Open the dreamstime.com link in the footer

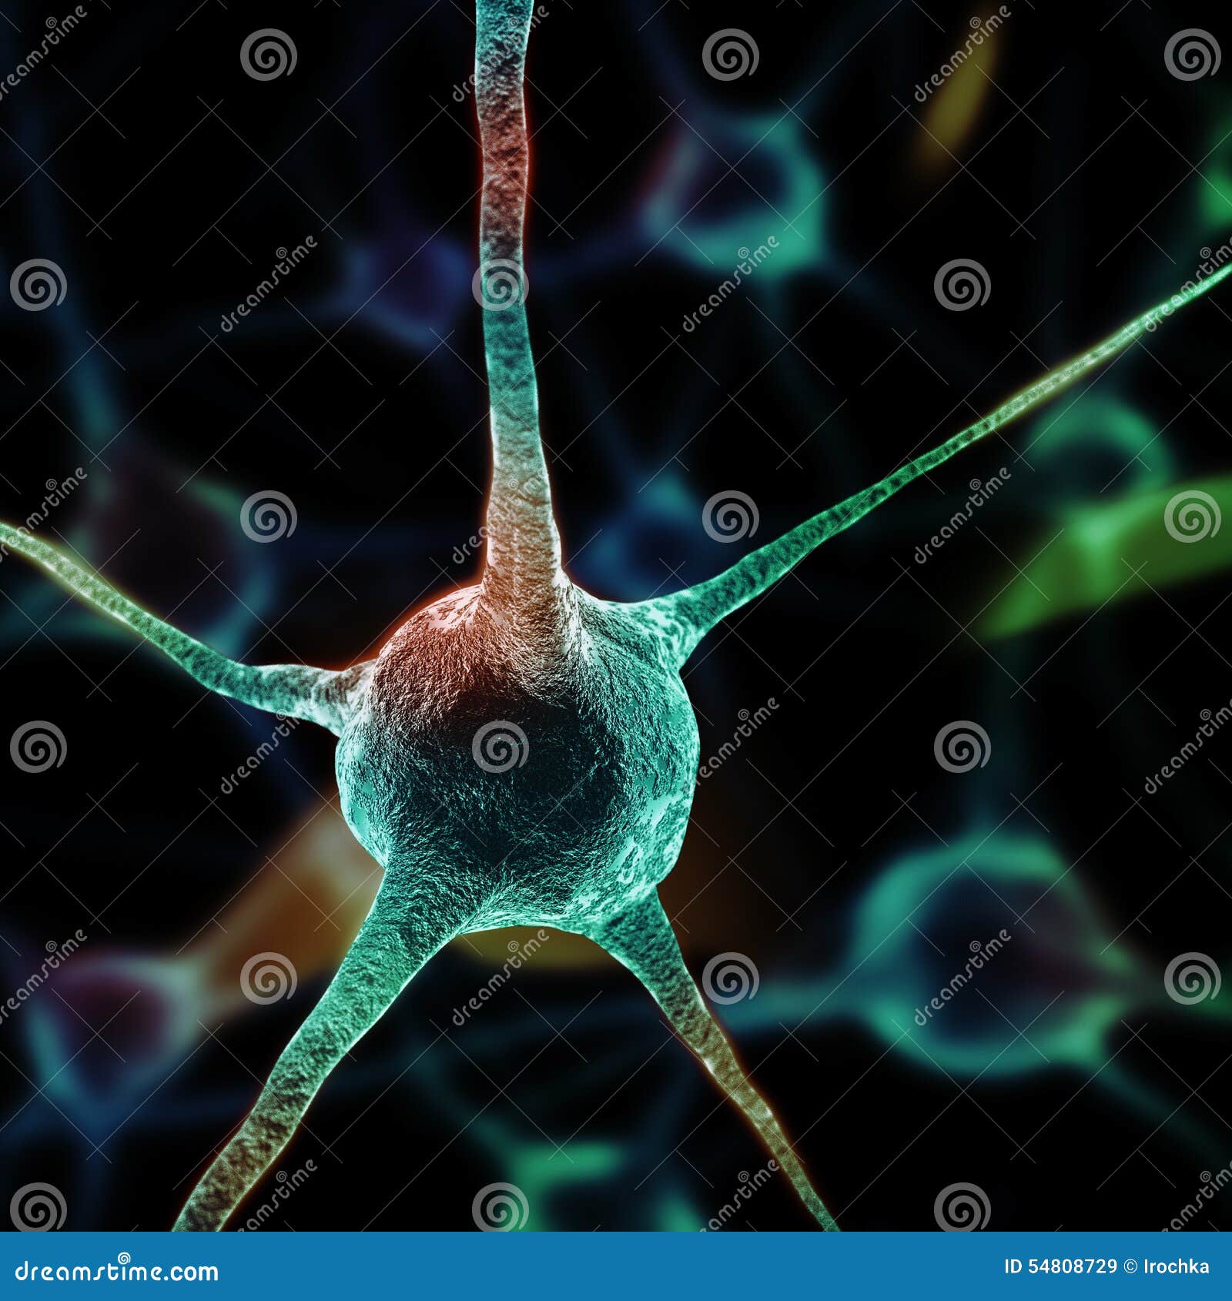click(115, 1269)
